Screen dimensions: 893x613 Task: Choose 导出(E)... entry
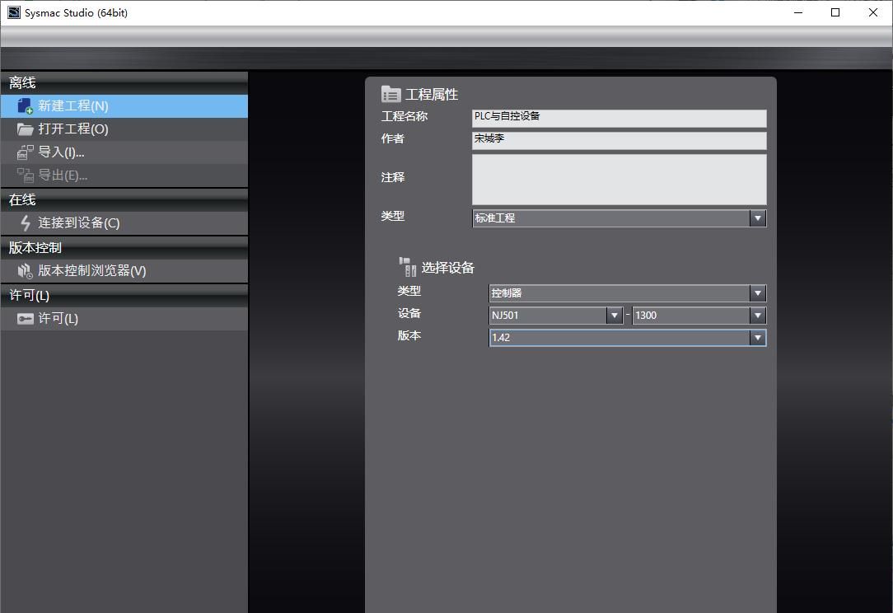(x=124, y=175)
